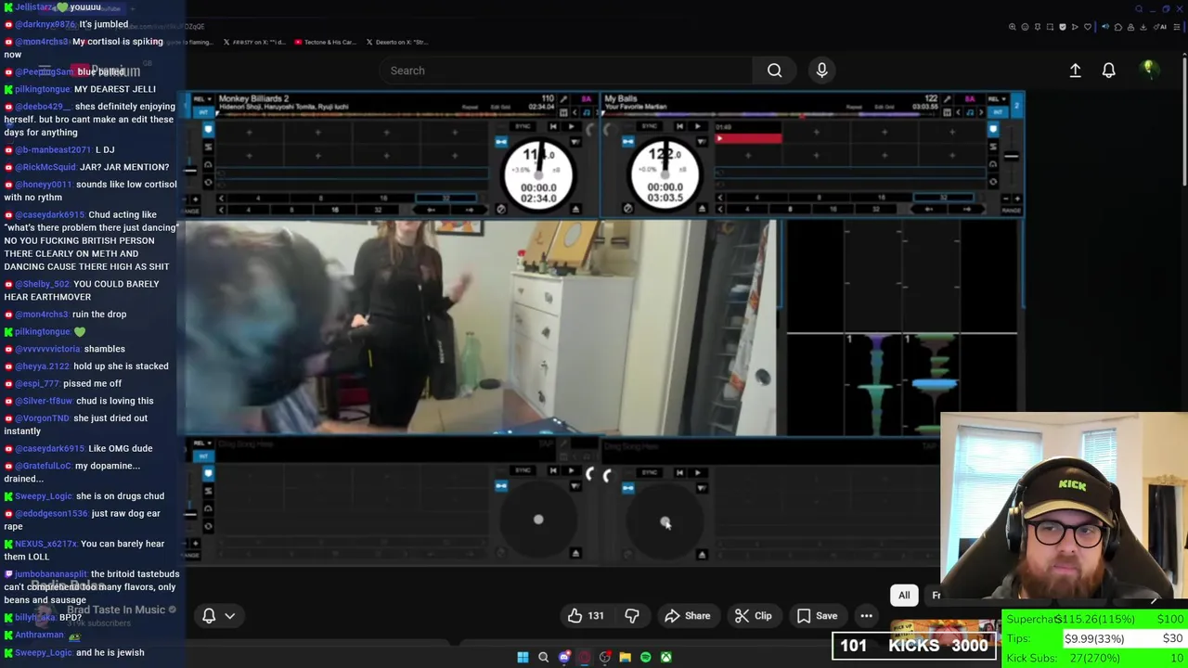1188x668 pixels.
Task: Save the video to a playlist
Action: pyautogui.click(x=818, y=616)
